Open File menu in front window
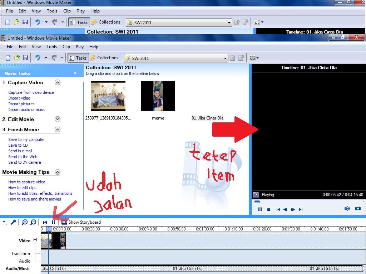 pos(10,47)
